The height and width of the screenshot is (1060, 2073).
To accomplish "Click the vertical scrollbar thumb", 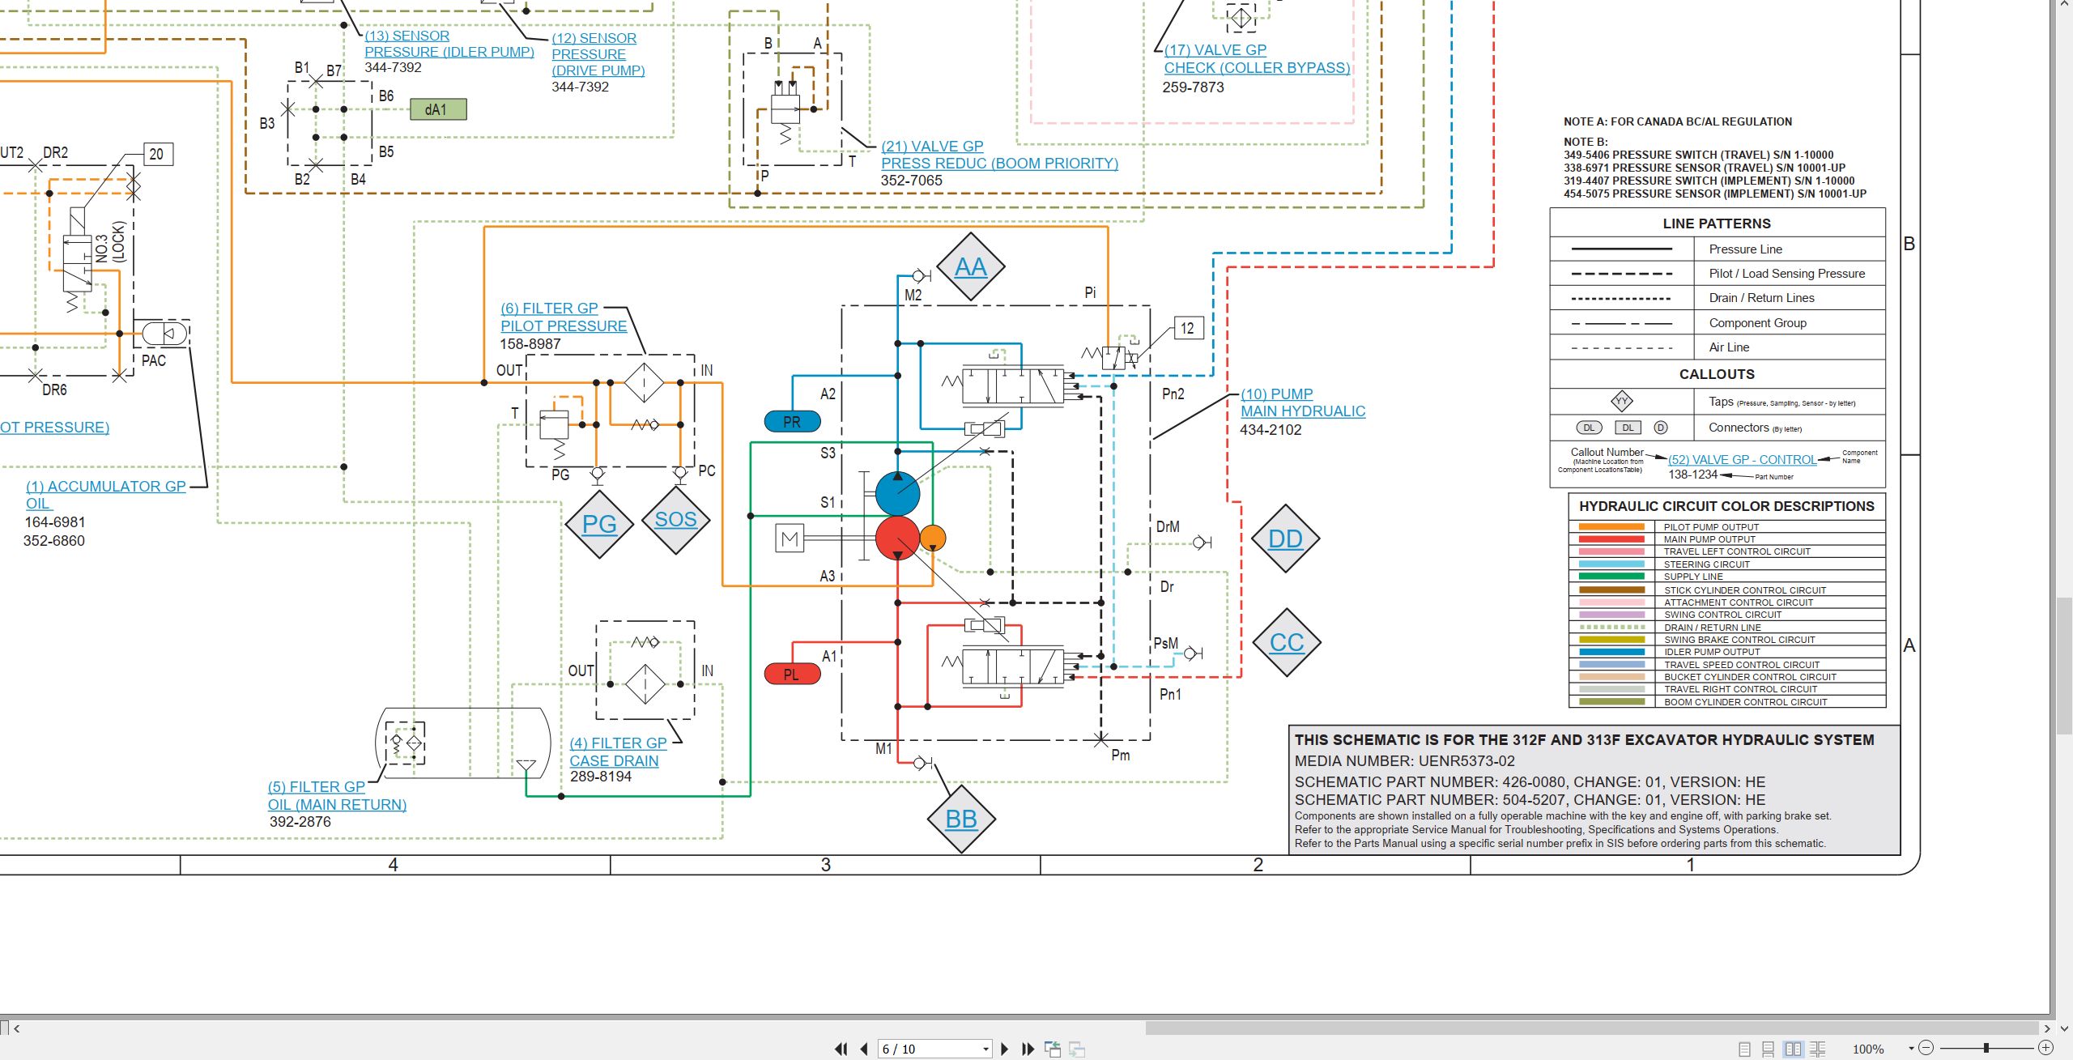I will point(2064,666).
